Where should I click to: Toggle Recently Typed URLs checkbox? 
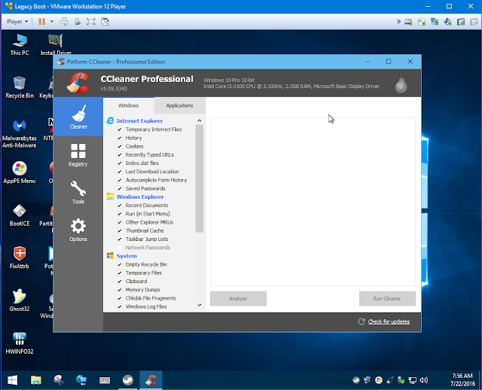tap(120, 155)
